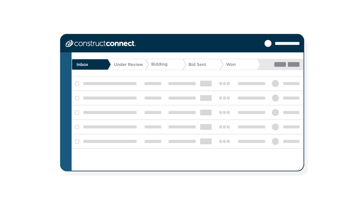The height and width of the screenshot is (205, 364).
Task: Tick the third row checkbox
Action: [x=77, y=112]
